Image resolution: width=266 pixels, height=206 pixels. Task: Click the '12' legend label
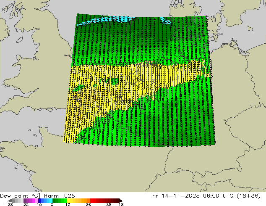coord(68,205)
